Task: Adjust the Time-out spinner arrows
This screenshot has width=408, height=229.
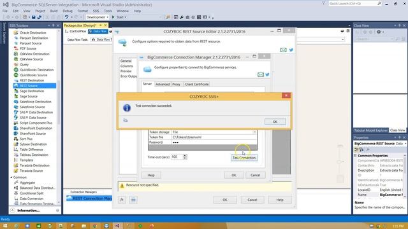Action: [x=185, y=157]
